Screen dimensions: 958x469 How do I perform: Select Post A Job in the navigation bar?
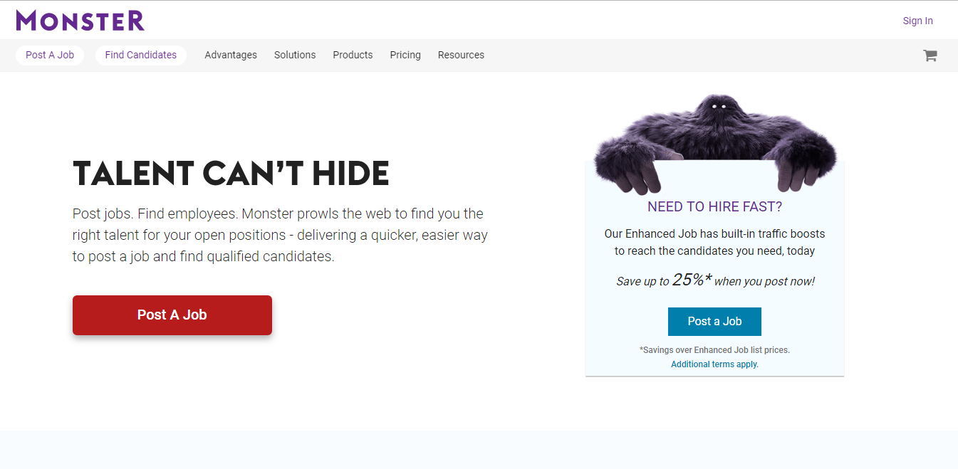(50, 55)
